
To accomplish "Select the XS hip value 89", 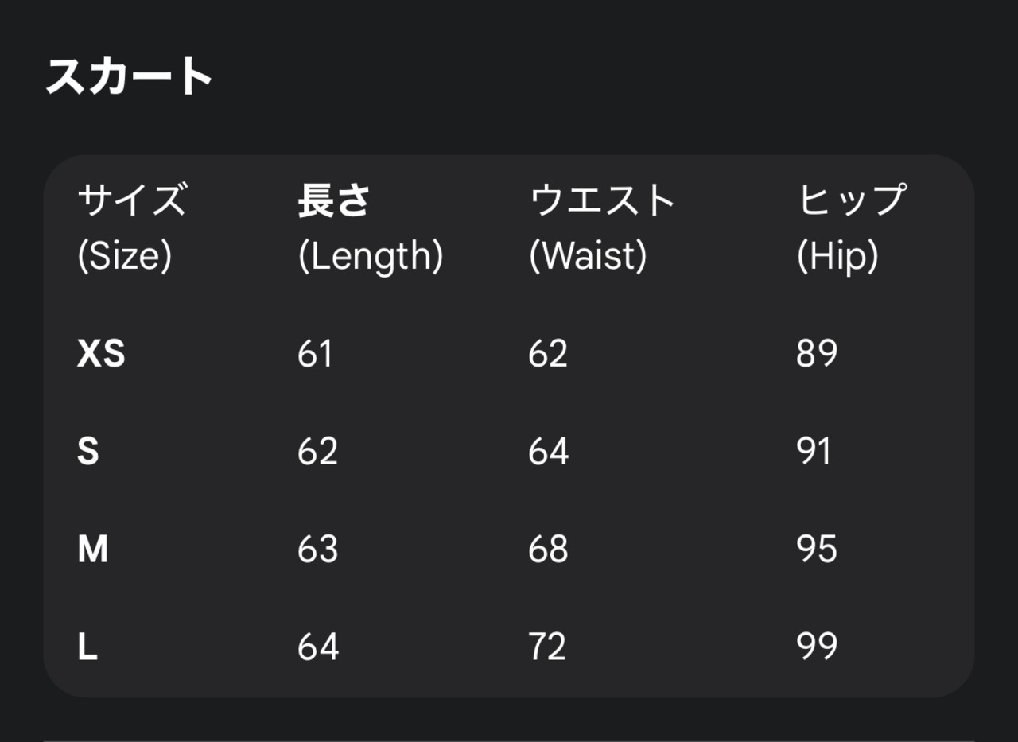I will (x=817, y=353).
